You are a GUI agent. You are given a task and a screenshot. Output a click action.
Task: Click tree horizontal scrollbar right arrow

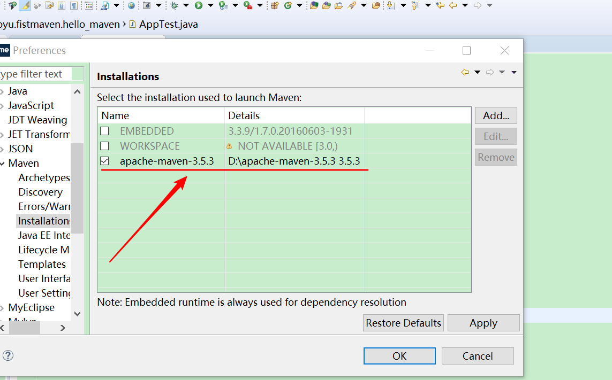pos(63,328)
